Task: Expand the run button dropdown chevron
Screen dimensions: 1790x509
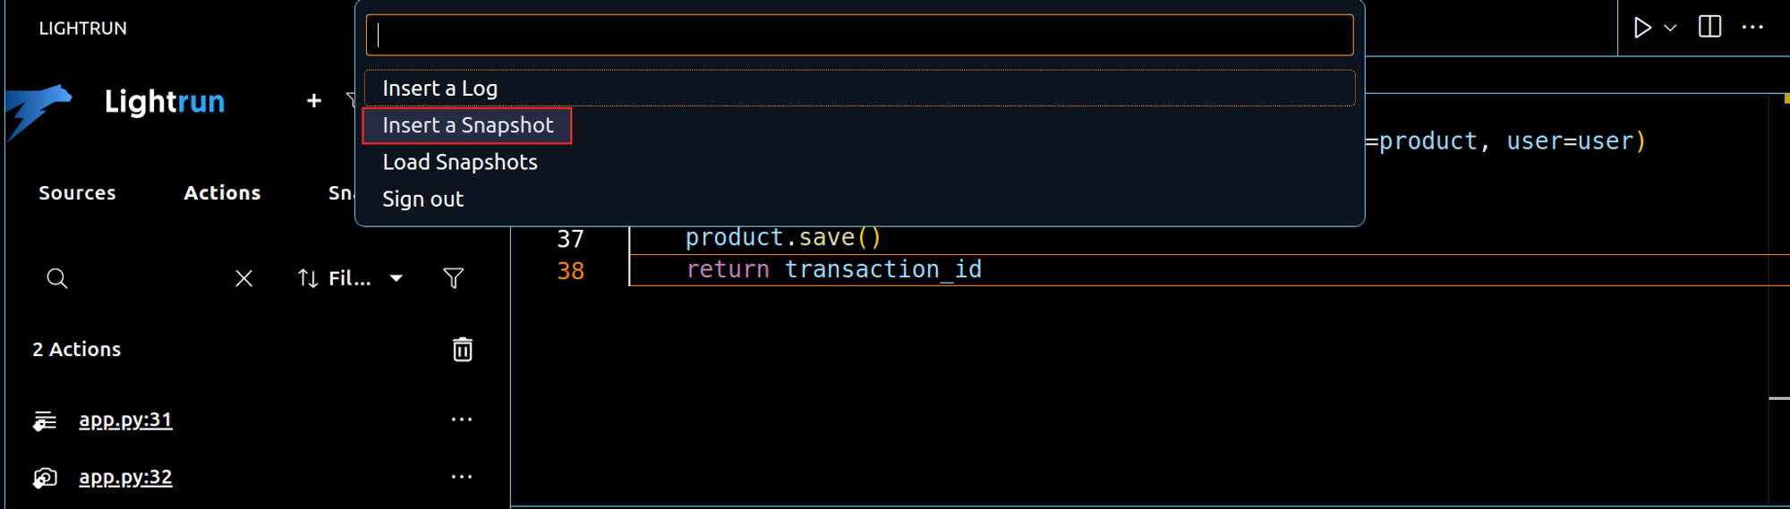Action: tap(1670, 28)
